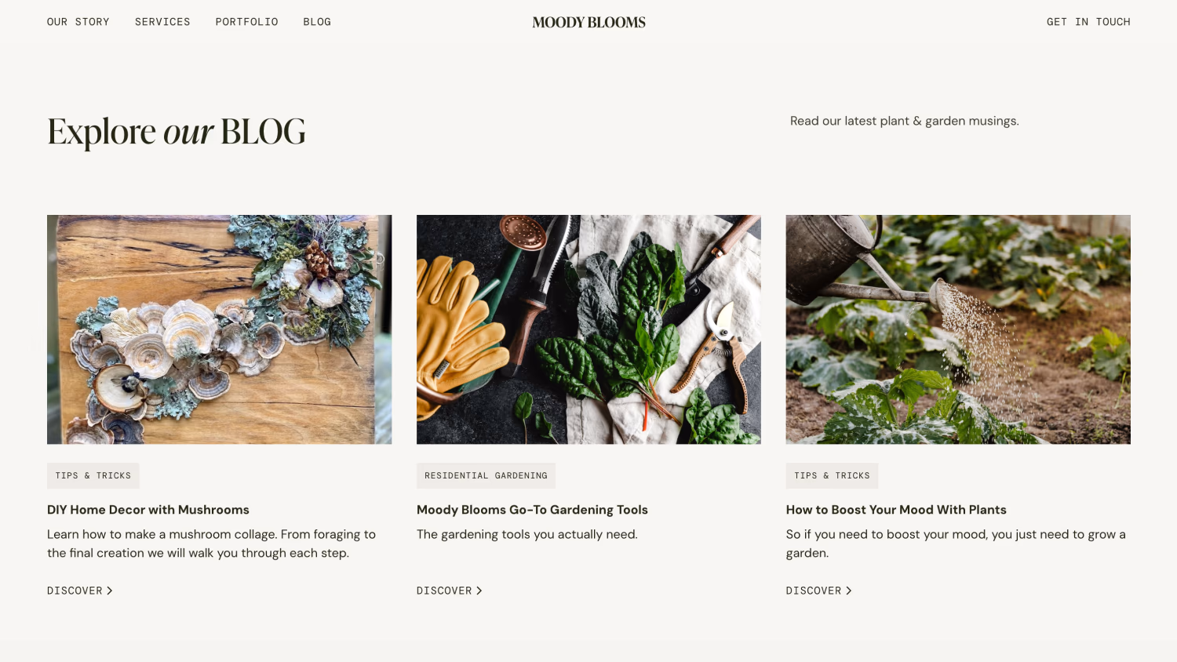This screenshot has height=662, width=1177.
Task: Open the mushroom collage article image
Action: (x=219, y=329)
